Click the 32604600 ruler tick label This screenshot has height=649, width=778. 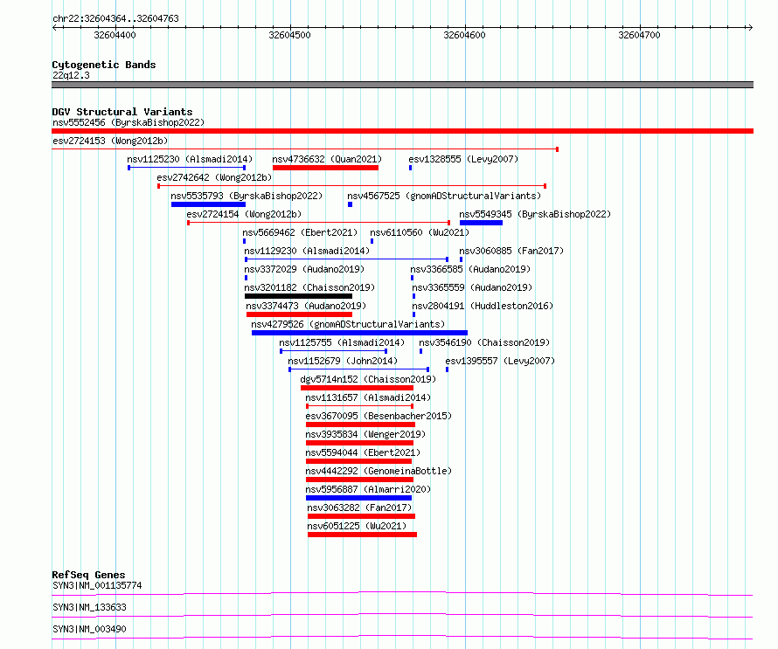(x=464, y=35)
